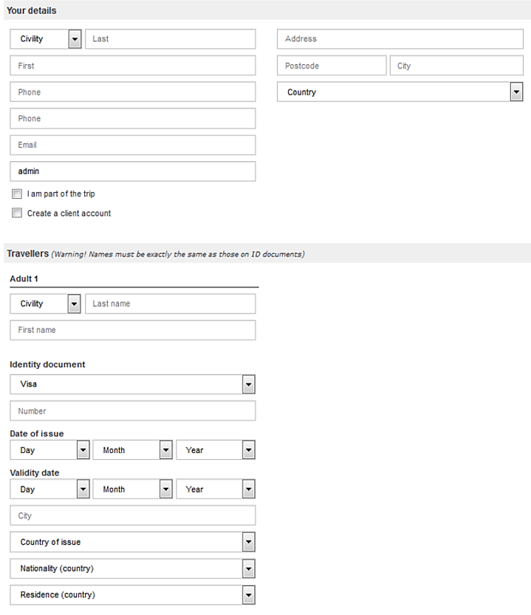Open the Civility dropdown for Adult 1

click(46, 304)
